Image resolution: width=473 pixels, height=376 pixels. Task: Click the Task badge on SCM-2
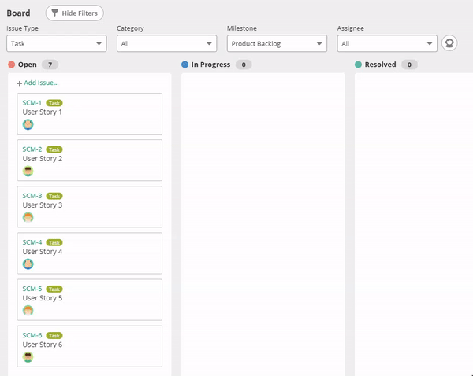point(54,149)
